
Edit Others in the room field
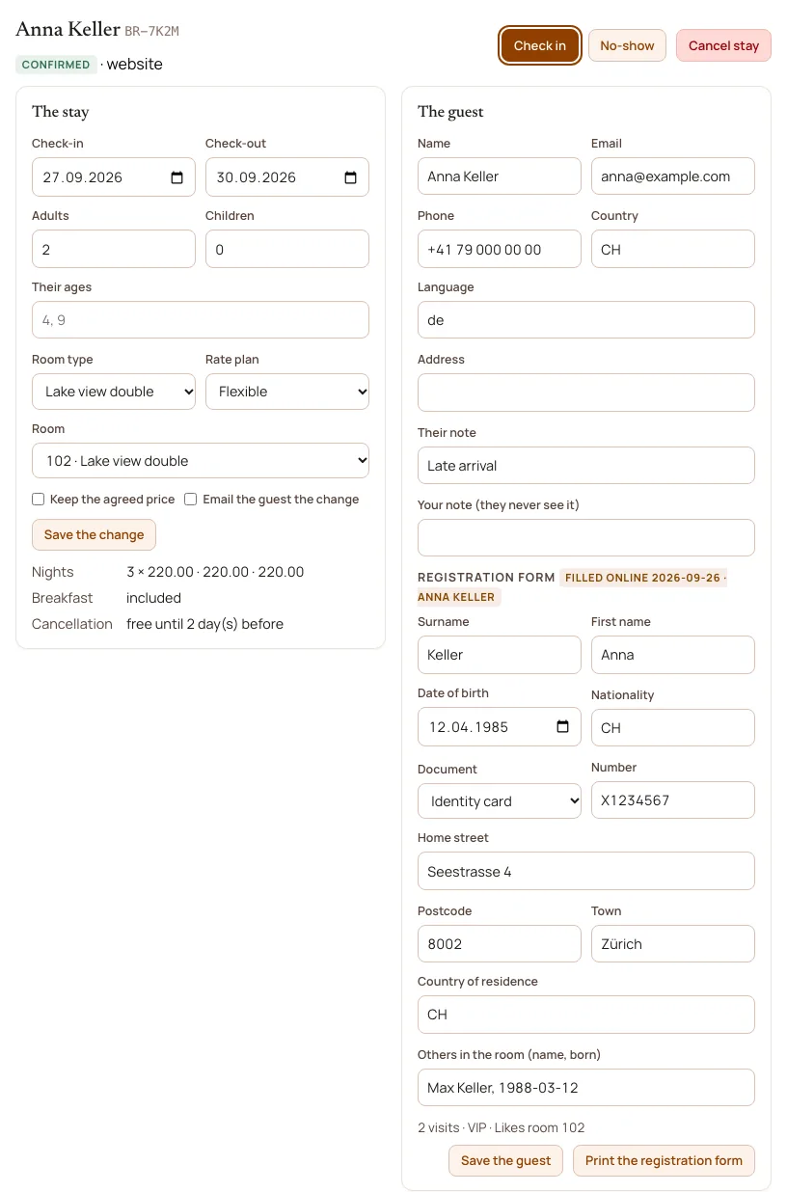(586, 1087)
